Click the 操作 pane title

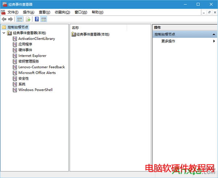(157, 28)
